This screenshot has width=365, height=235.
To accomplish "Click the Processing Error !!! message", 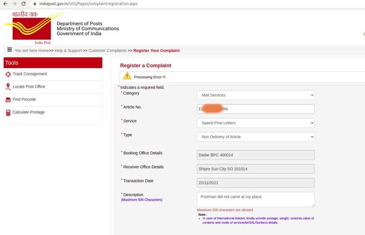I will (150, 77).
